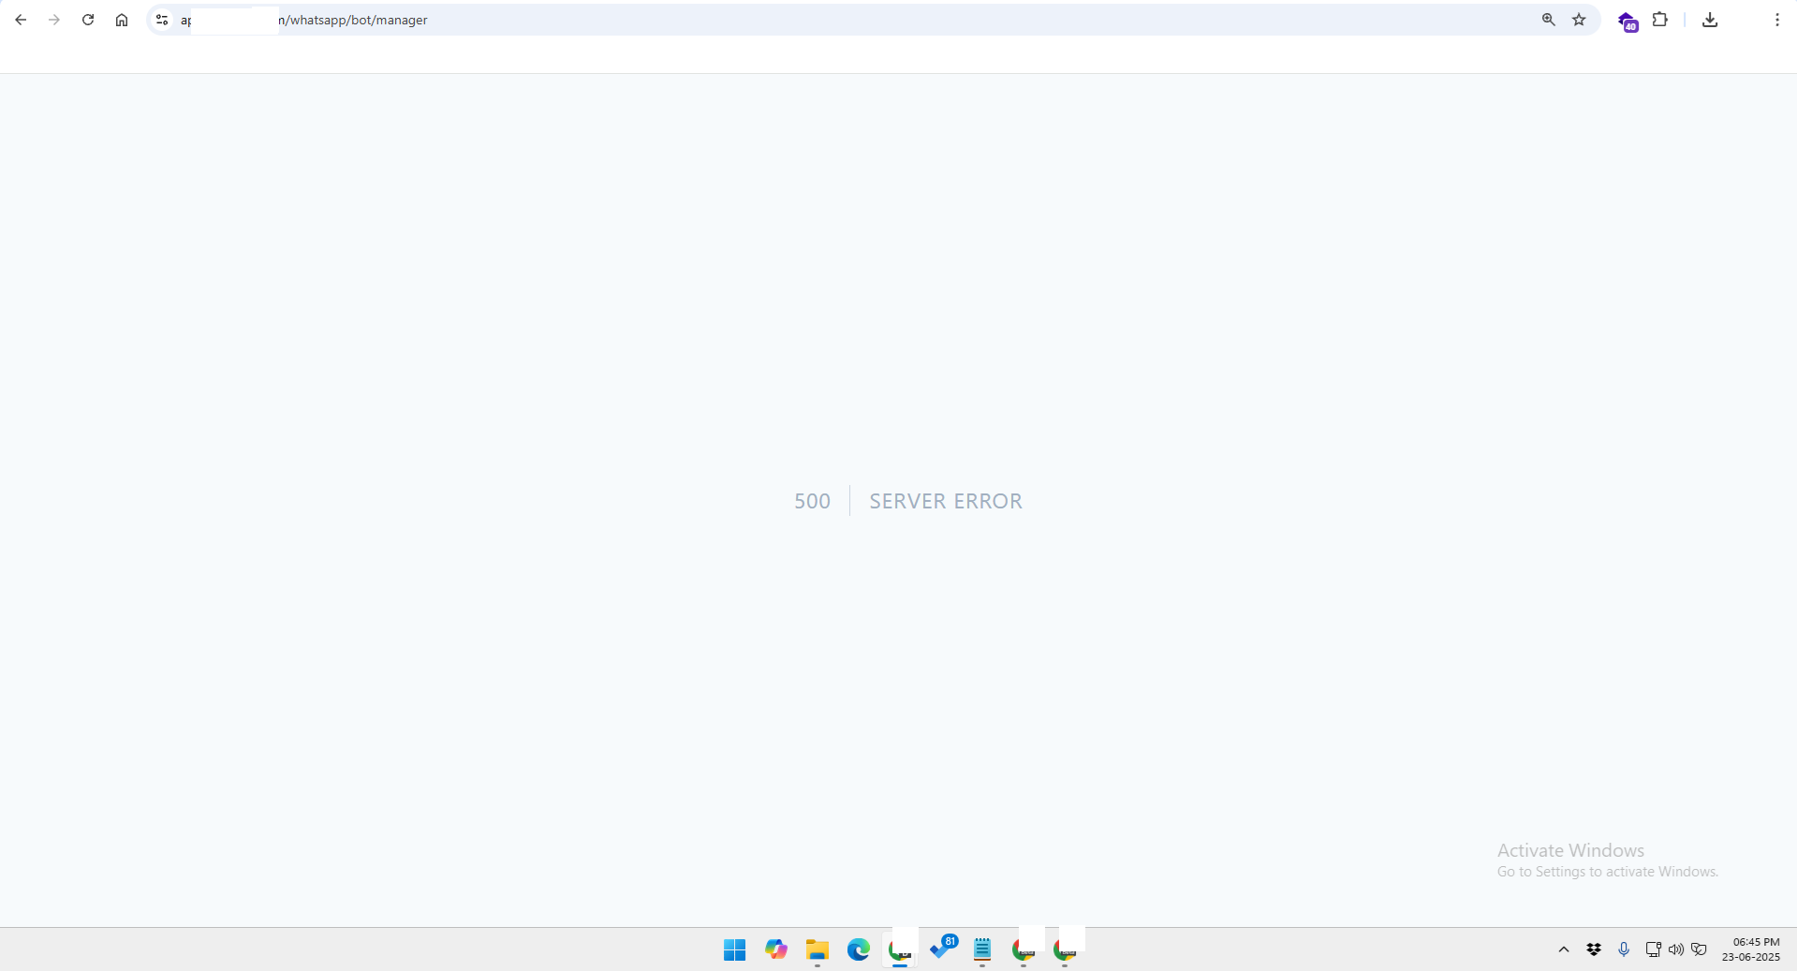Click the Dropbox icon in system tray
Screen dimensions: 1797x971
(x=1594, y=949)
